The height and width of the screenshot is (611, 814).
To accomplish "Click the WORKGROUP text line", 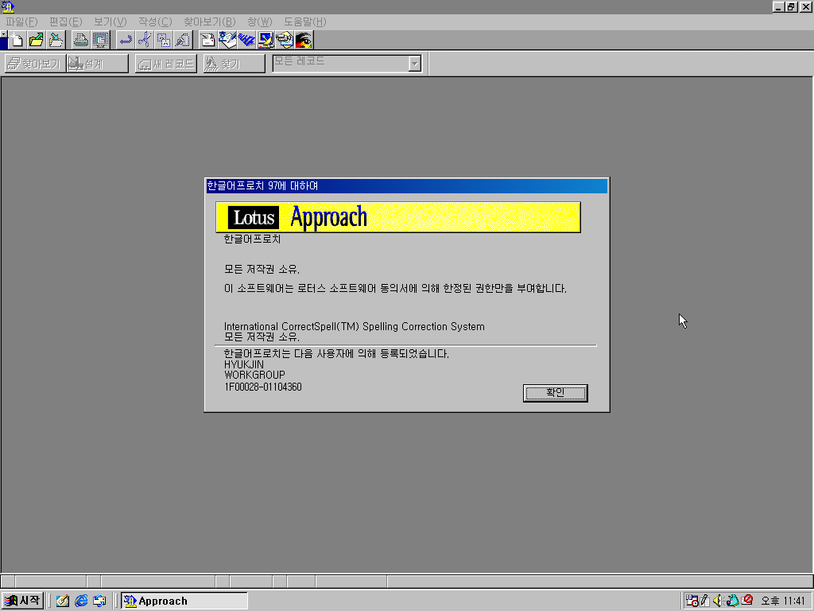I will click(x=254, y=375).
